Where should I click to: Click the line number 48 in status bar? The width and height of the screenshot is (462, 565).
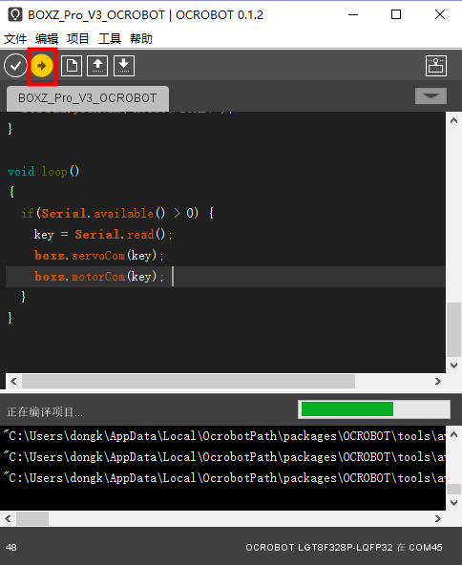(10, 548)
